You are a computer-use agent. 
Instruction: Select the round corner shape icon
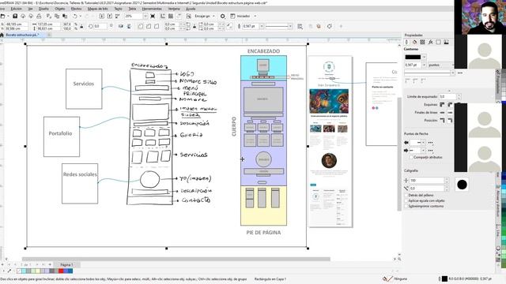pos(141,26)
